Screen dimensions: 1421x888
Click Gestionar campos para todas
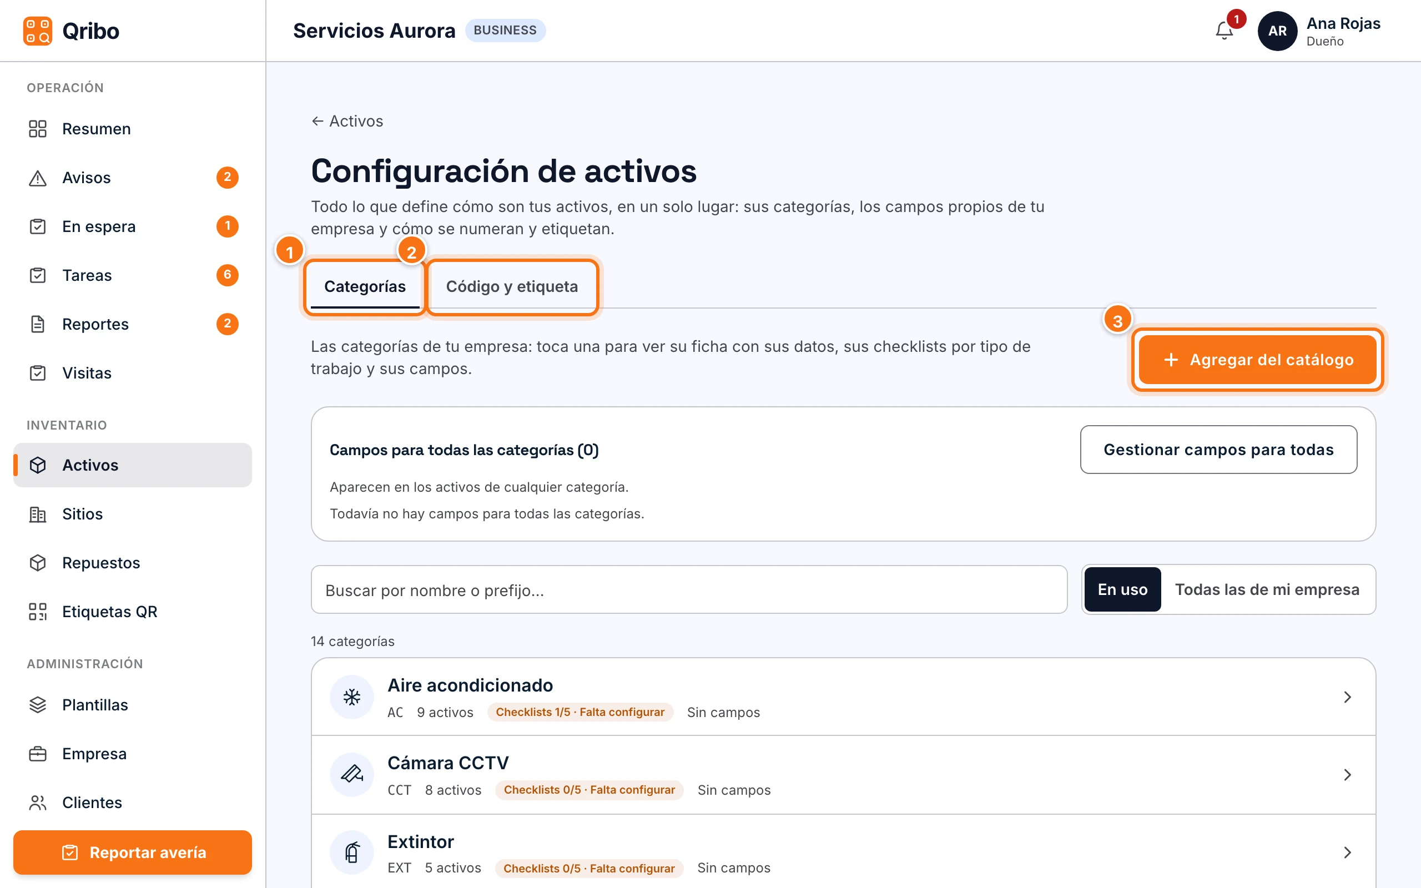1218,450
